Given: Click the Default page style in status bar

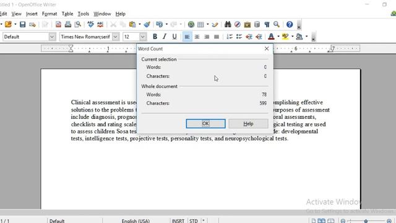Looking at the screenshot, I should point(57,221).
